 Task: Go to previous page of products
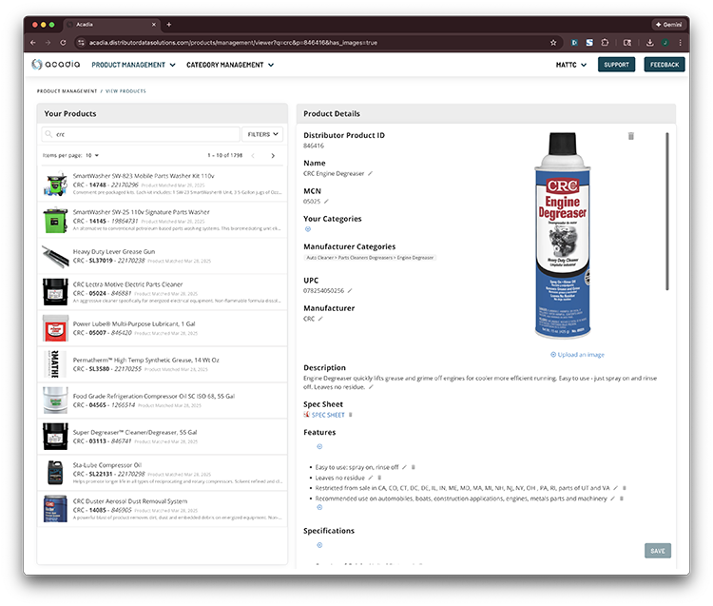pos(253,156)
